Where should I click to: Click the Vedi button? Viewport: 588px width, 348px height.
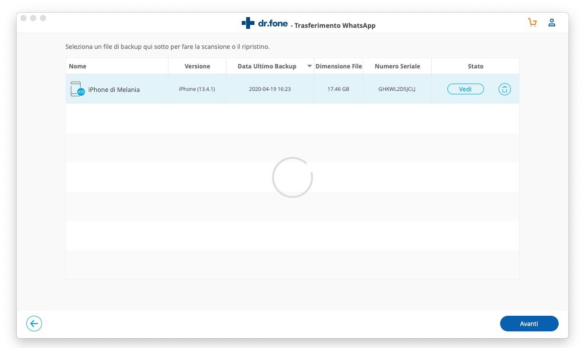click(465, 89)
